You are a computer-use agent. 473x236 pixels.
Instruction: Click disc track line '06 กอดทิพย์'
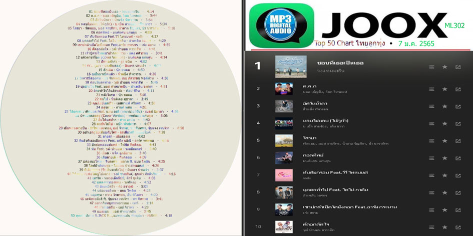click(122, 32)
